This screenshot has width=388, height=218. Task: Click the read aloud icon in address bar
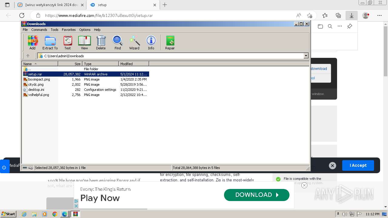[299, 15]
